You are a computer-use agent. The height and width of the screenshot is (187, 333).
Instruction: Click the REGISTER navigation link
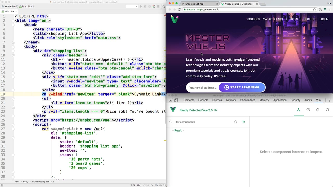pos(310,19)
